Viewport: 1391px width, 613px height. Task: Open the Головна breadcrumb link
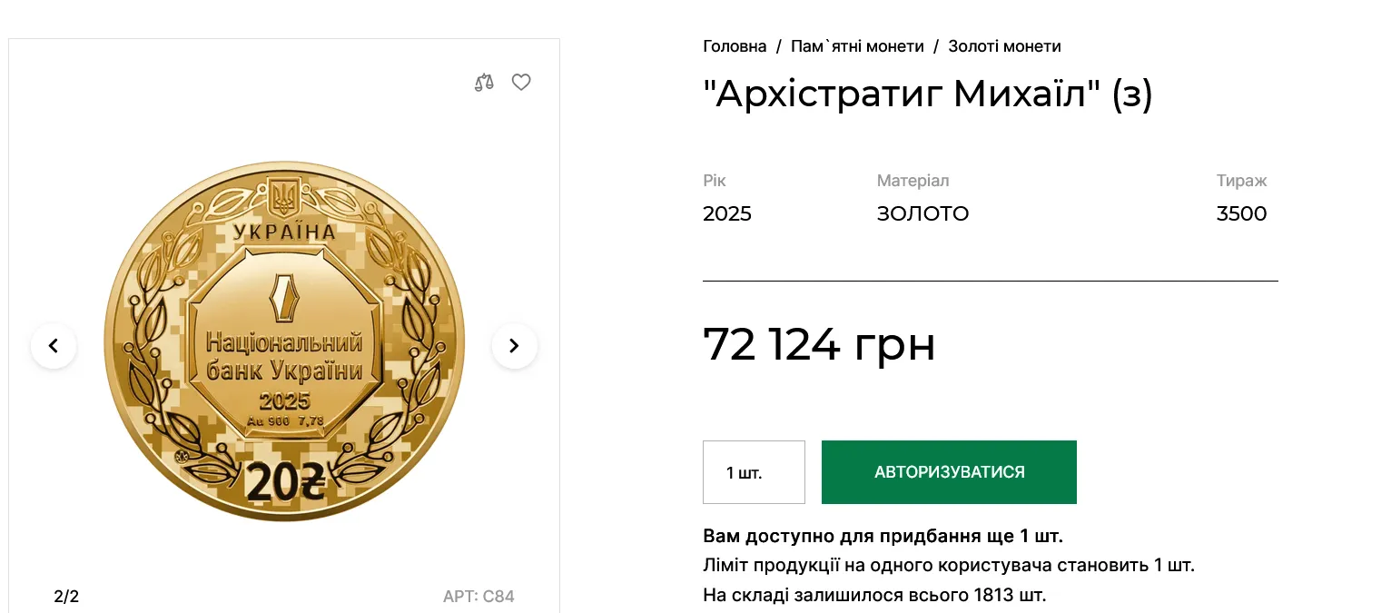coord(735,45)
